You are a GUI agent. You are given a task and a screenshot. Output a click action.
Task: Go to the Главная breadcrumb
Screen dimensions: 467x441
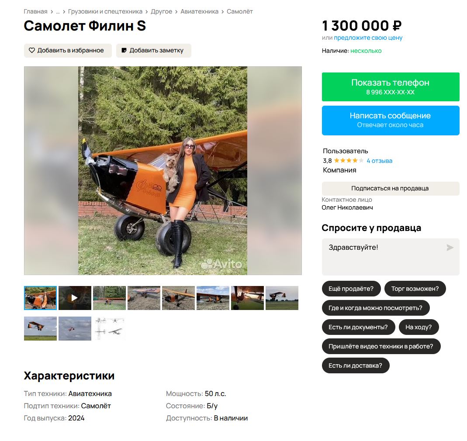(35, 12)
